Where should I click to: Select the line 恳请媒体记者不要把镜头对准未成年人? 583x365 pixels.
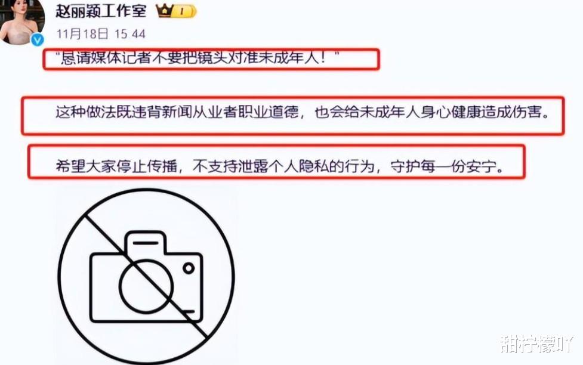point(199,58)
